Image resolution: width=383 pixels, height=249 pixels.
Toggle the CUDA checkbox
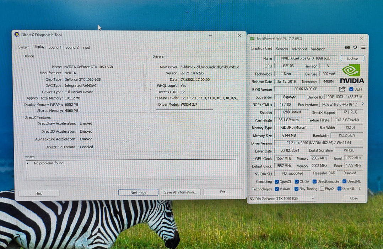[x=297, y=182]
